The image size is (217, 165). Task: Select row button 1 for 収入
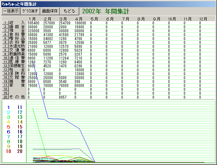click(x=5, y=23)
